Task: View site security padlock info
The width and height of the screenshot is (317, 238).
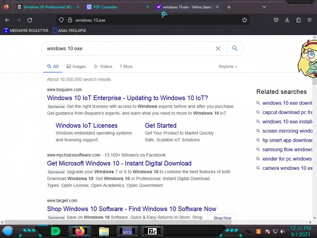Action: coord(70,20)
